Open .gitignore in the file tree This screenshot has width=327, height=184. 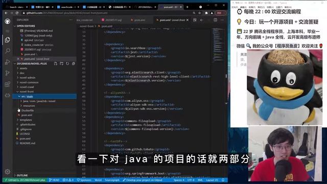click(26, 129)
